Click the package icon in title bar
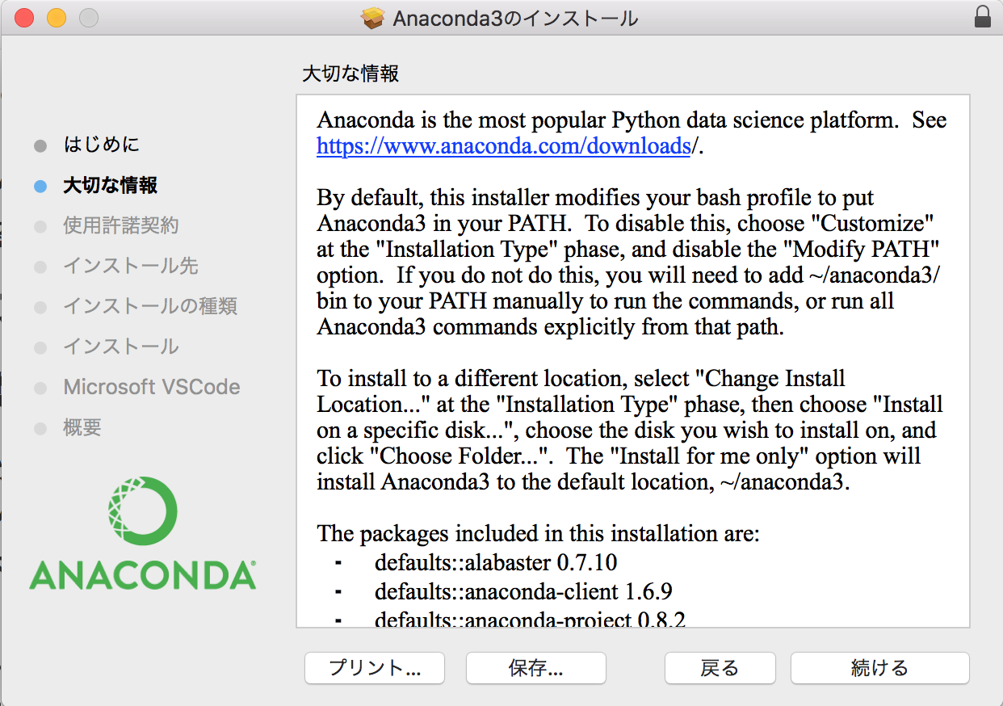1003x706 pixels. pyautogui.click(x=372, y=18)
